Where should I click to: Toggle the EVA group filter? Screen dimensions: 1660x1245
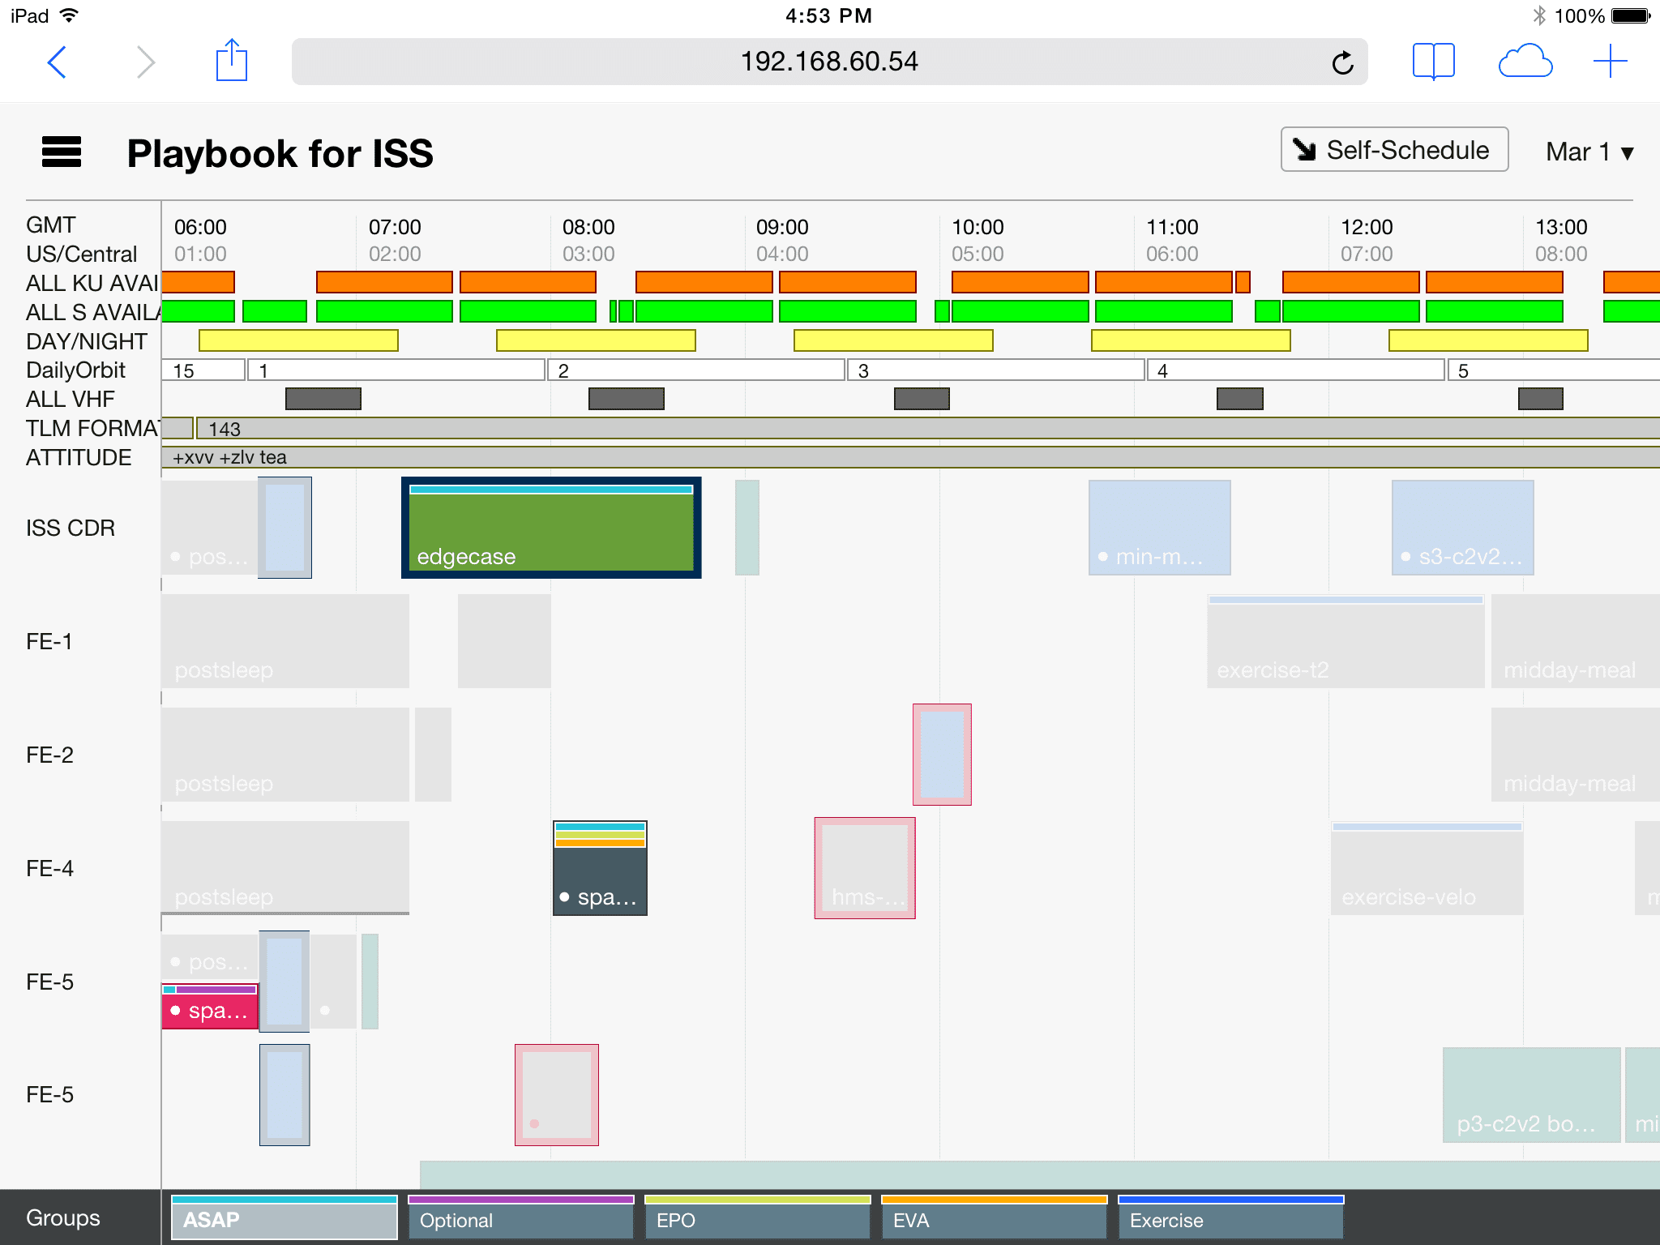(994, 1218)
